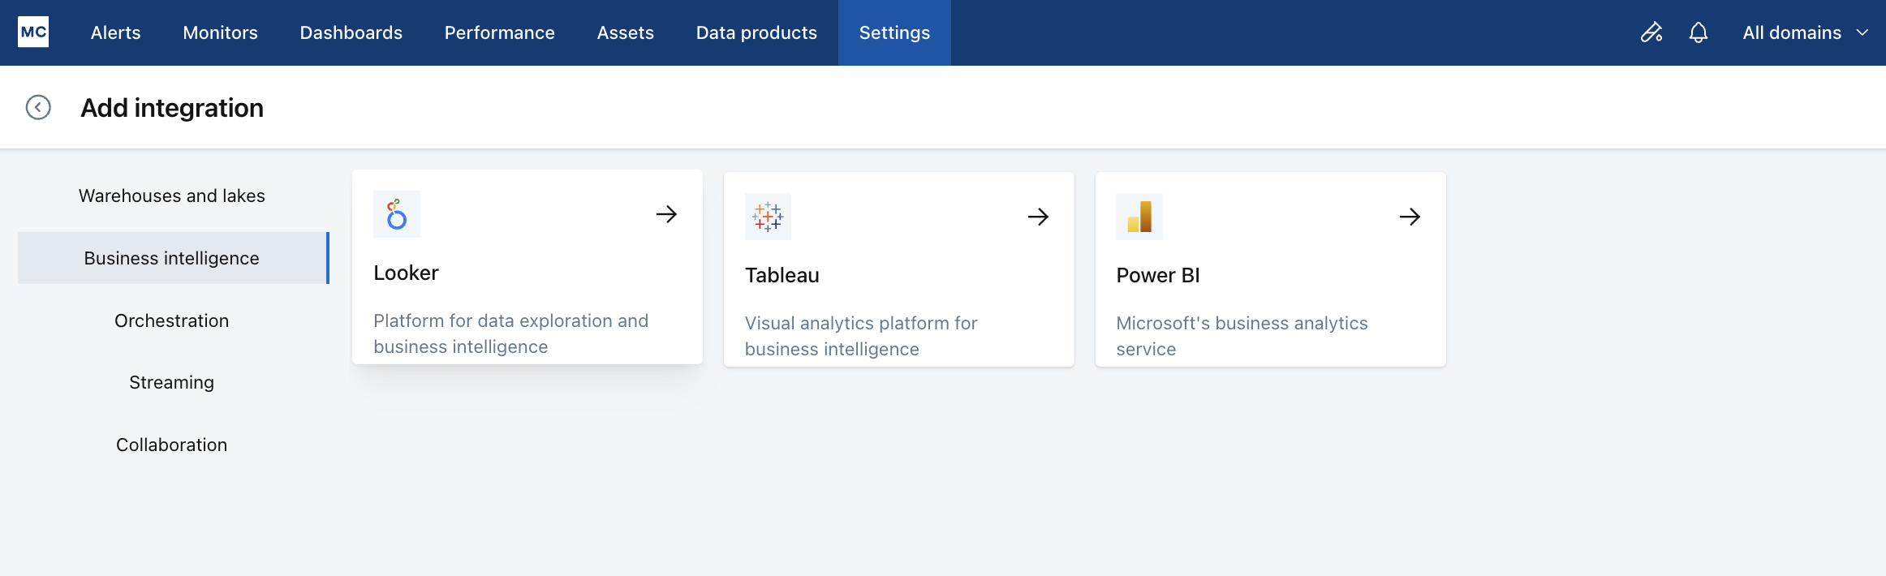Select the Settings navigation tab
Viewport: 1886px width, 576px height.
(894, 32)
